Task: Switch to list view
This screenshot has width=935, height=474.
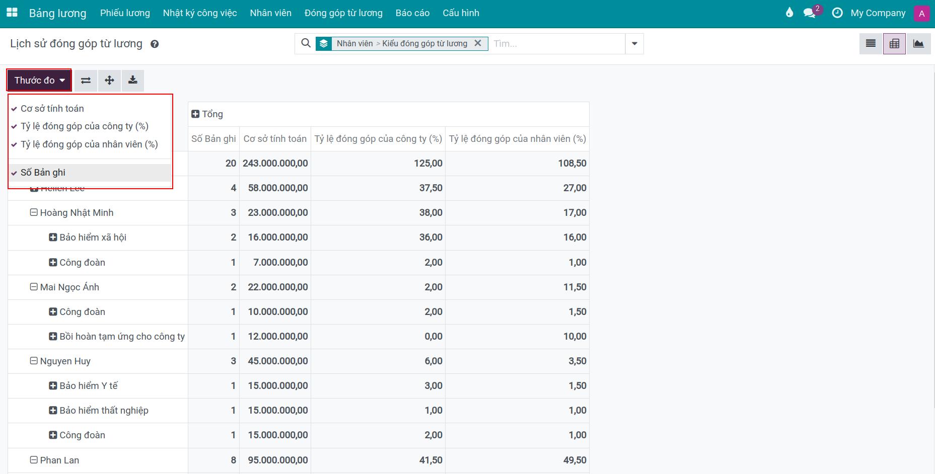Action: (871, 44)
